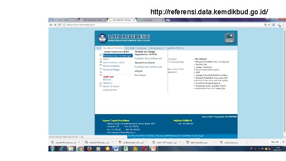
Task: Open the Data Operasional menu
Action: click(x=156, y=48)
